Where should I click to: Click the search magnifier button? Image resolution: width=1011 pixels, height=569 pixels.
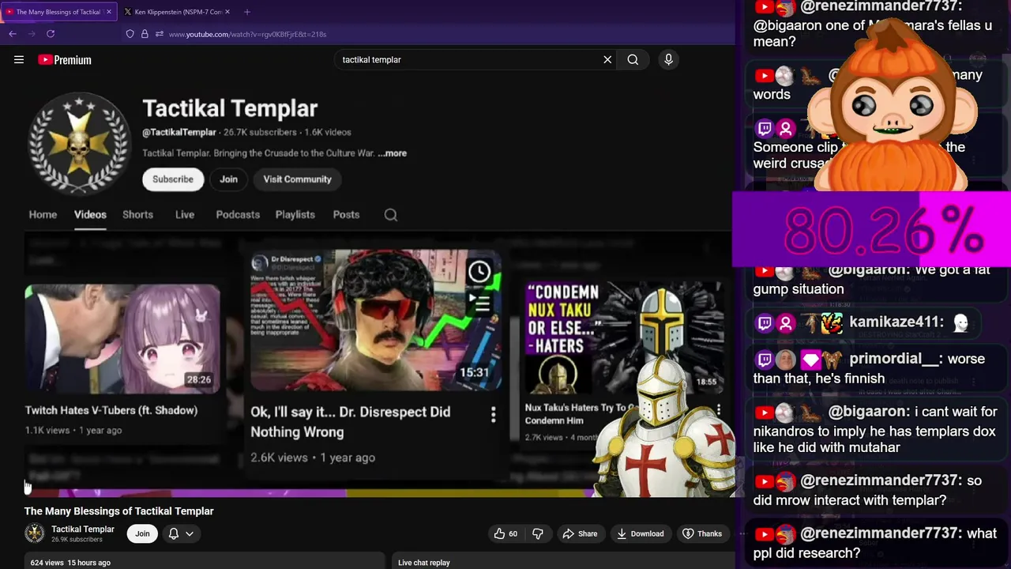(x=633, y=59)
